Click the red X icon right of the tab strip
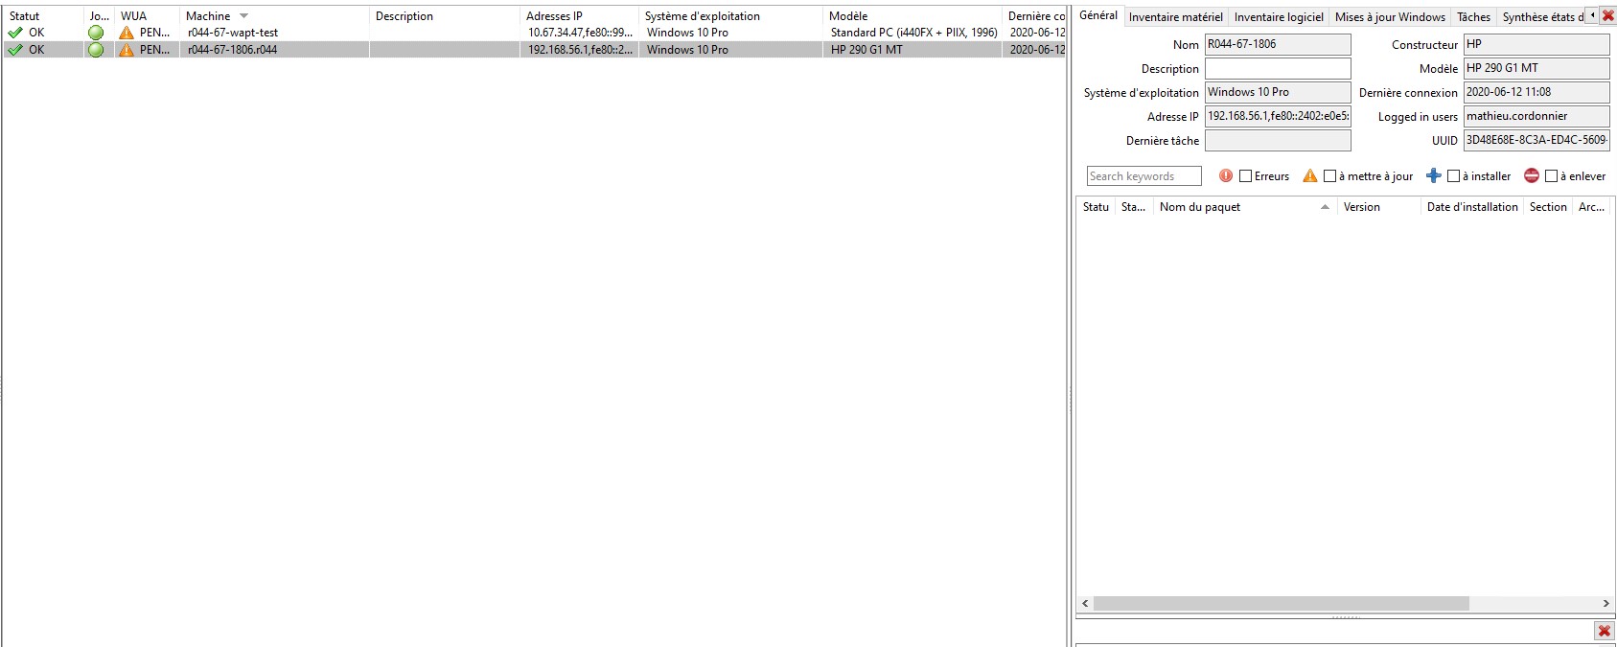This screenshot has height=647, width=1617. click(1608, 15)
